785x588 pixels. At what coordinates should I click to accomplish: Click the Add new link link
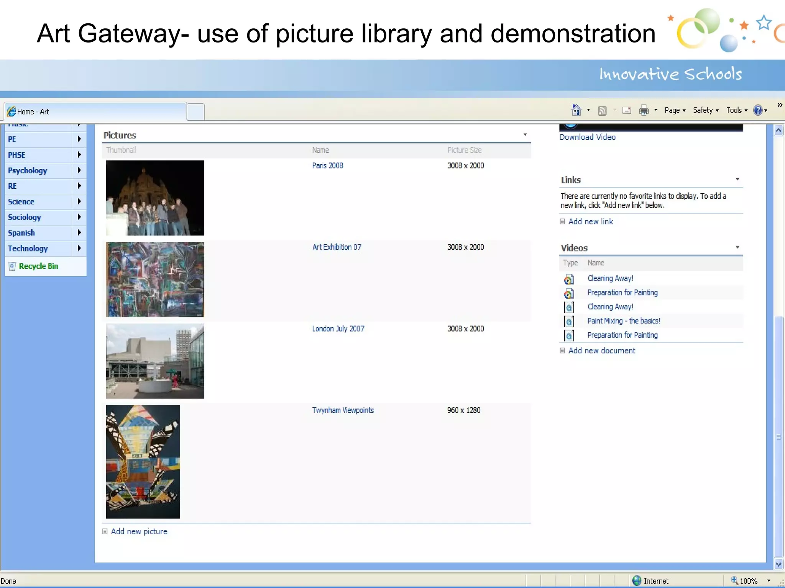click(x=591, y=222)
